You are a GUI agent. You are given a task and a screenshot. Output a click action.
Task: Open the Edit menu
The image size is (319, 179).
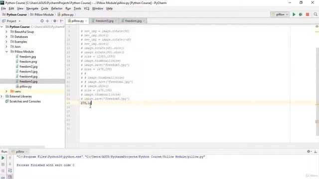pos(11,8)
